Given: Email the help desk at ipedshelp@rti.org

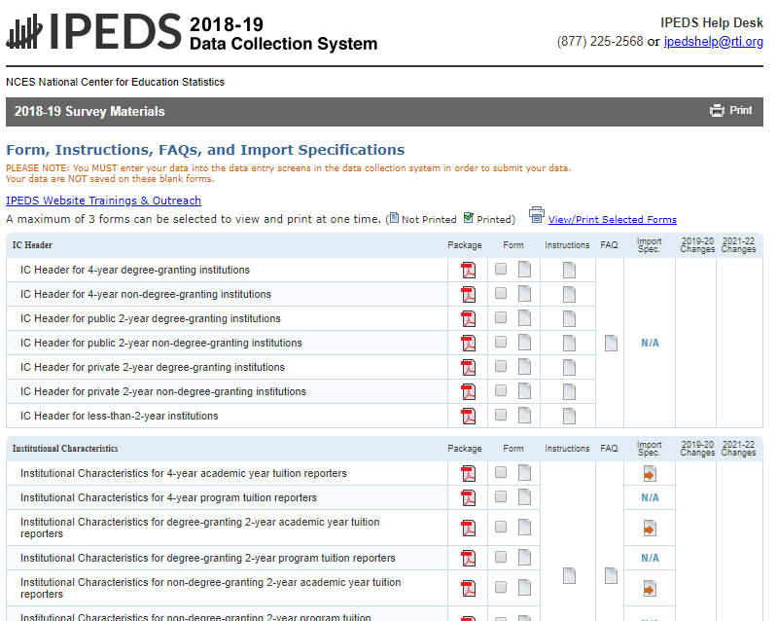Looking at the screenshot, I should [x=714, y=41].
